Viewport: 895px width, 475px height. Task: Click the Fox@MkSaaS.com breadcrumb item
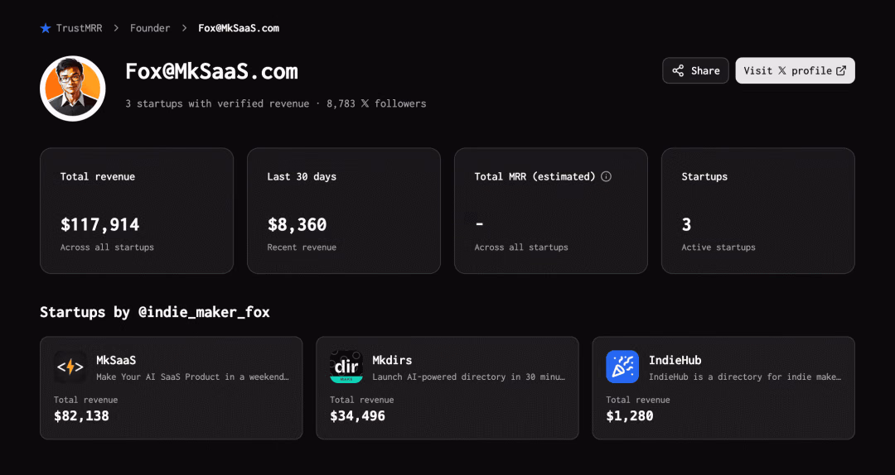[x=239, y=28]
